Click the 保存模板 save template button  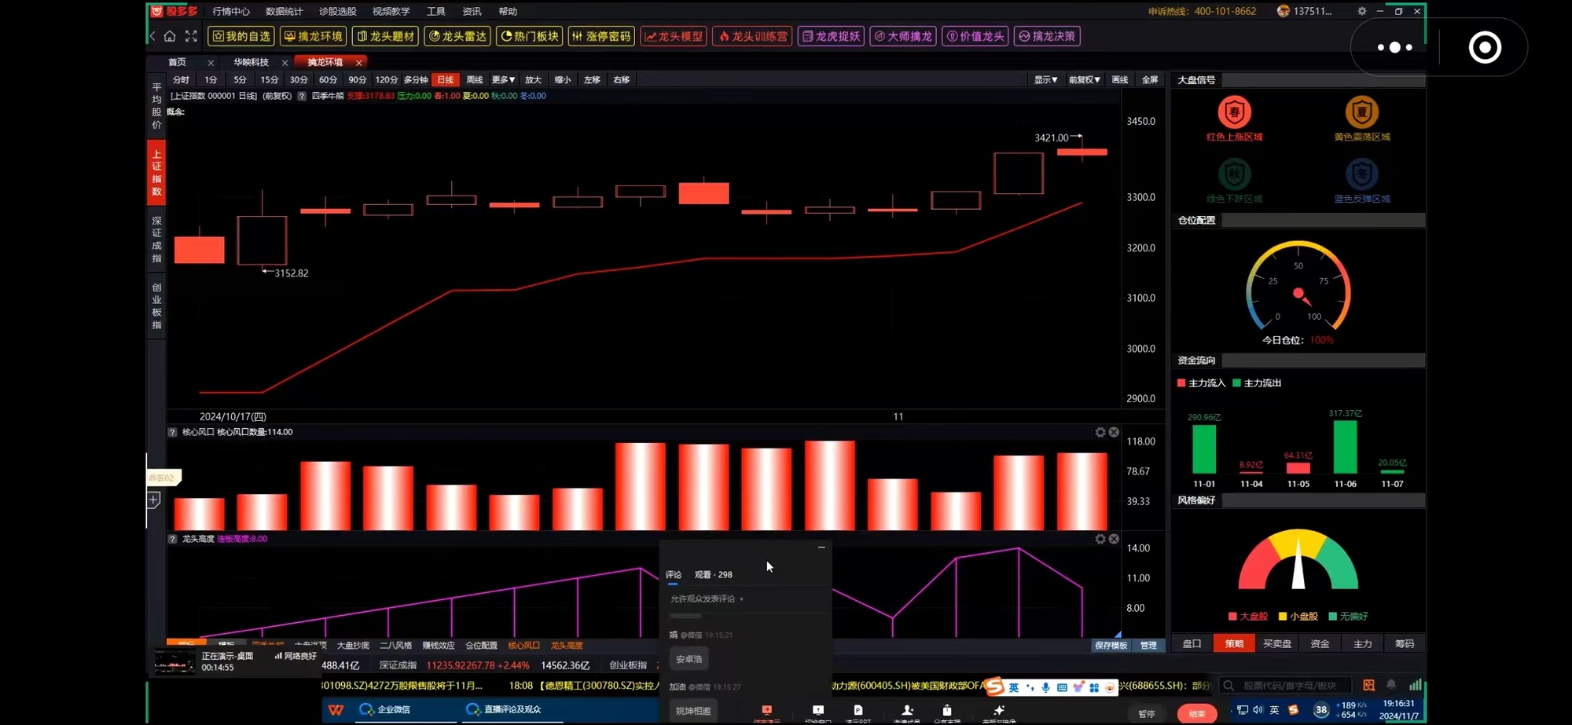pos(1111,646)
